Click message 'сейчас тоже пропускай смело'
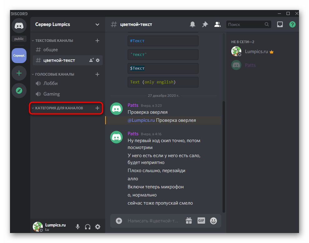Viewport: 309px width, 243px height. click(160, 203)
